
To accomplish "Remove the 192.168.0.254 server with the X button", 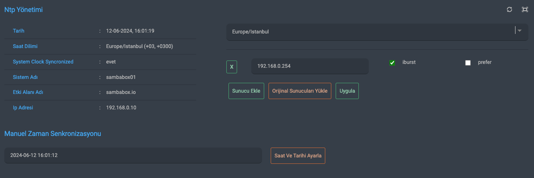I will [x=232, y=67].
